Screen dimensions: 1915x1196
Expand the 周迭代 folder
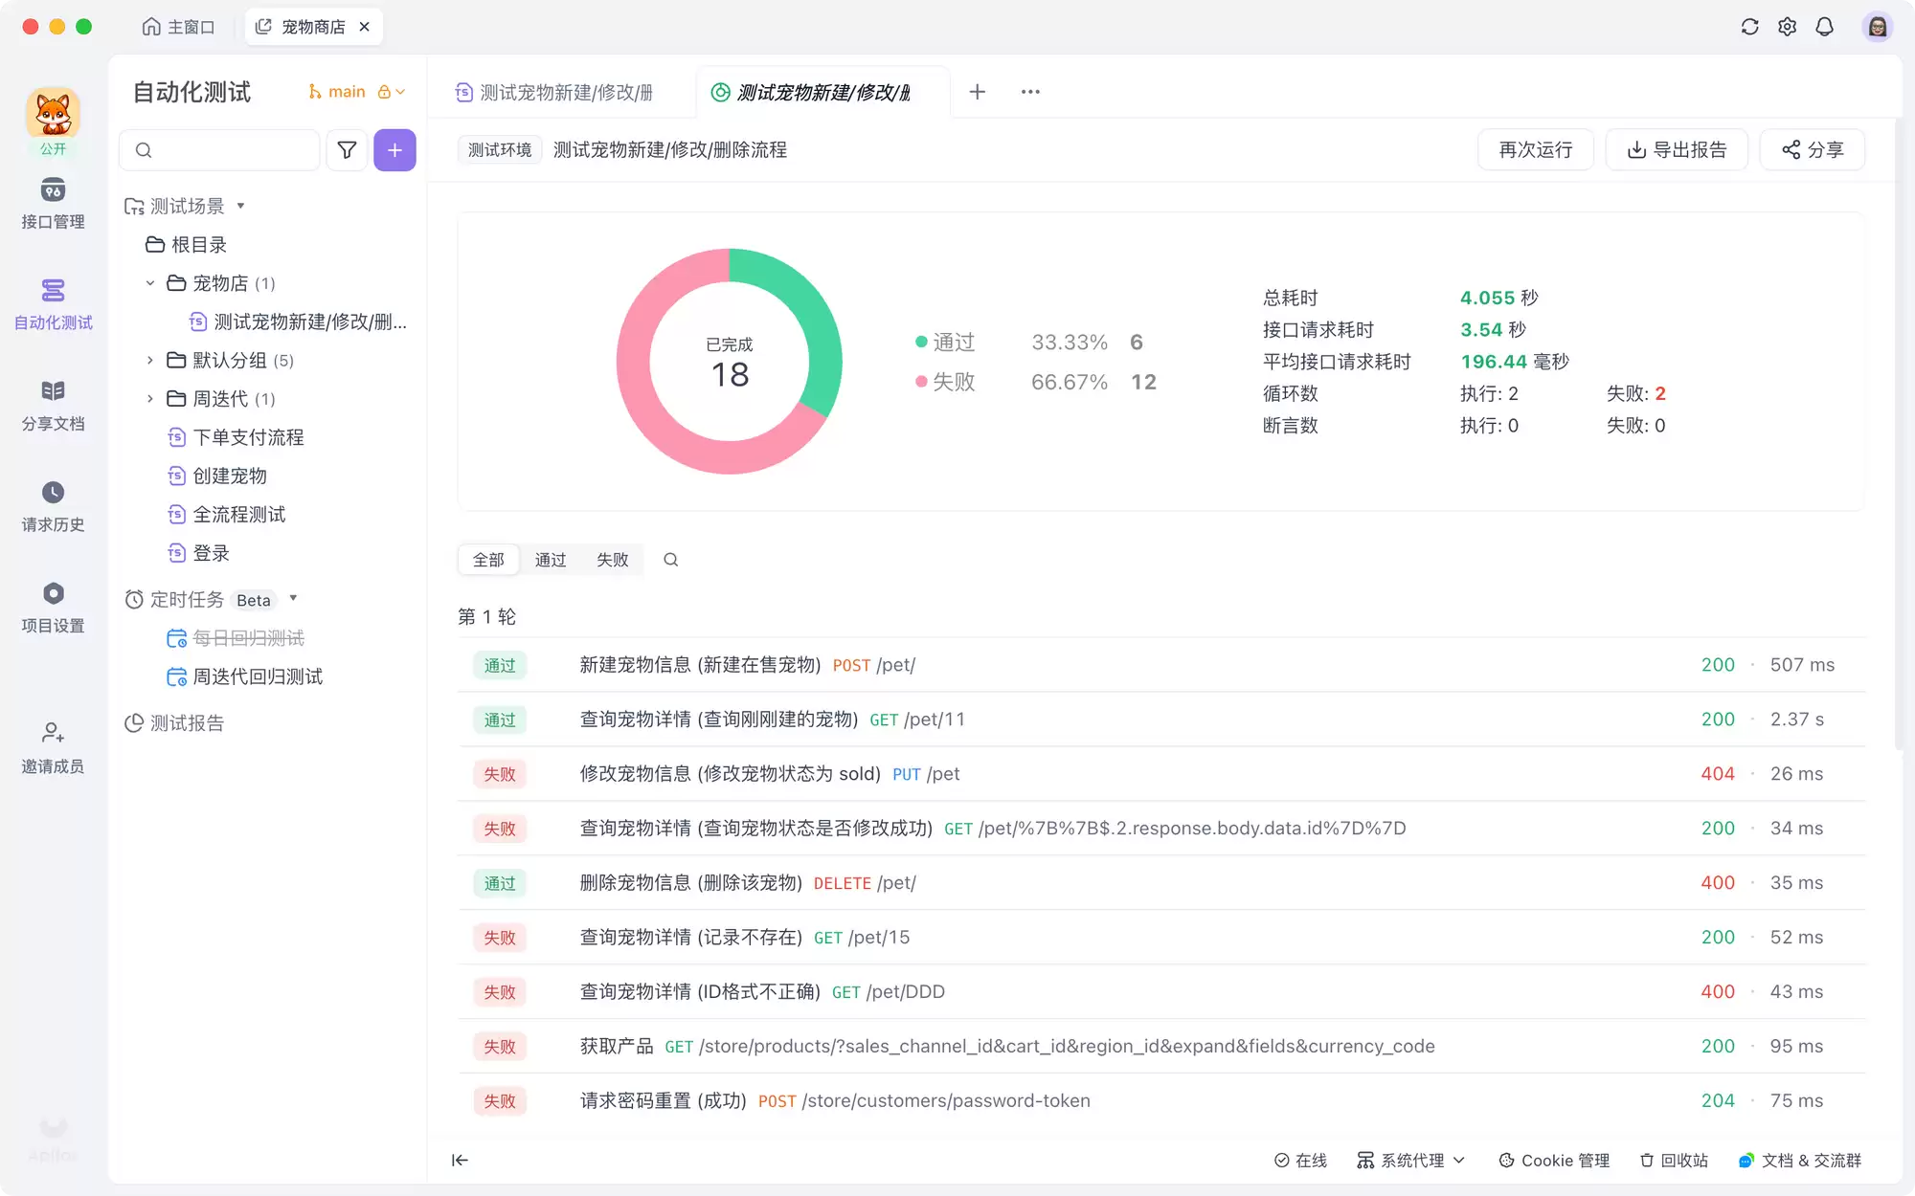[x=149, y=399]
